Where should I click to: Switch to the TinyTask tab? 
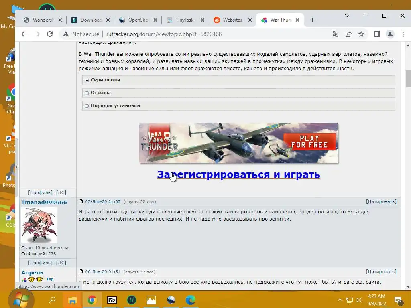[x=183, y=20]
